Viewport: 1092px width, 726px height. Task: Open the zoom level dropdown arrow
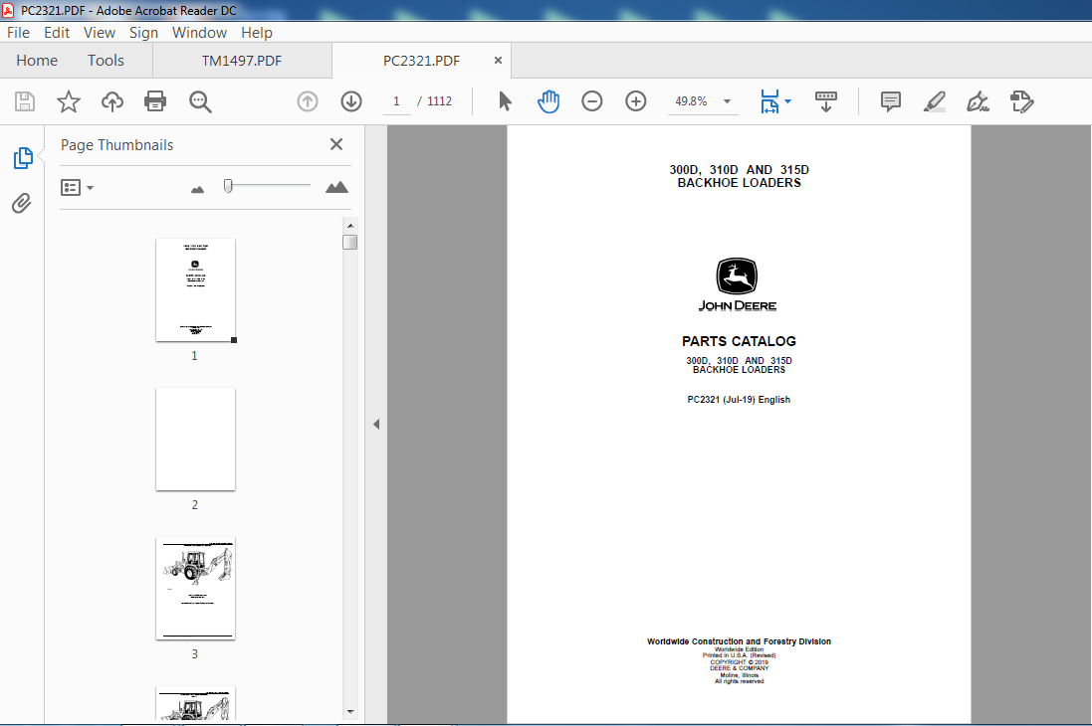727,101
